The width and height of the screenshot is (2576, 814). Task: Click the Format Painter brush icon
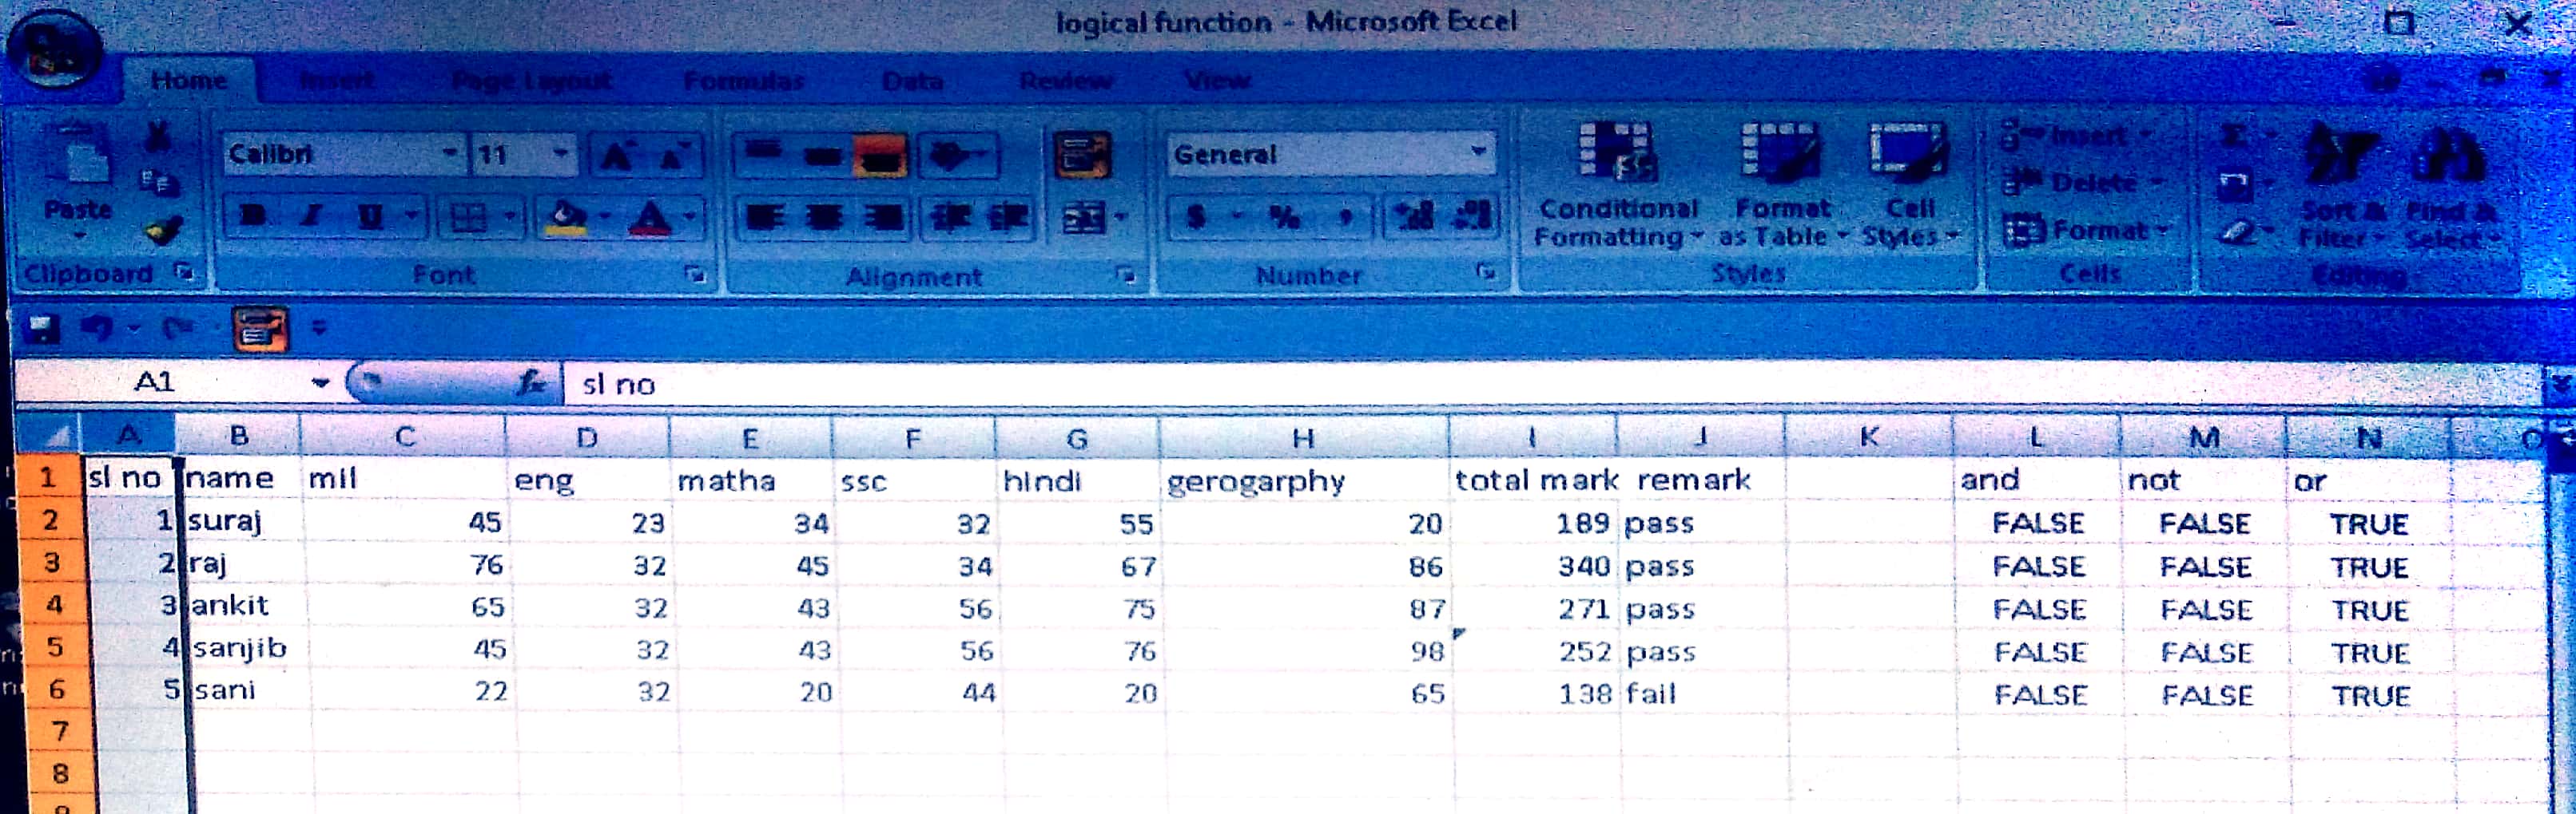pyautogui.click(x=162, y=231)
